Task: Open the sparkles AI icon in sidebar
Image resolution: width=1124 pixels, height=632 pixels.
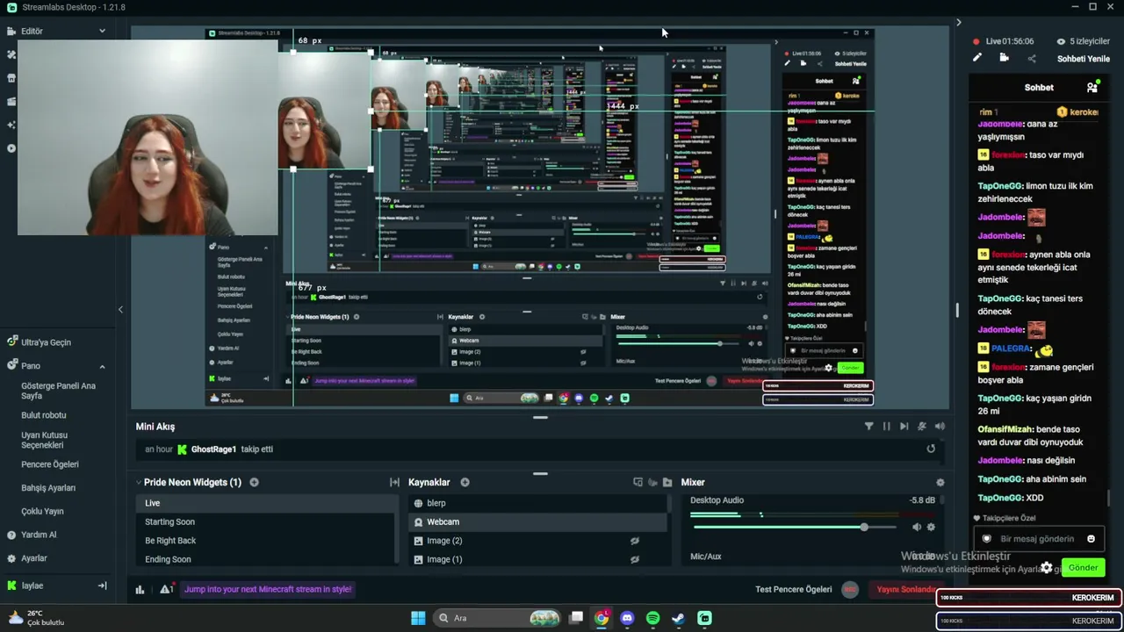Action: click(11, 125)
